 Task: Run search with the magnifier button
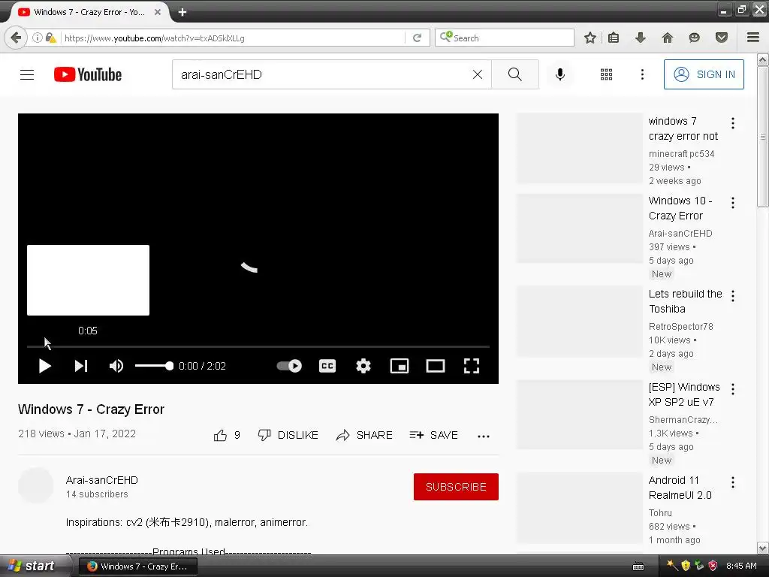[x=515, y=74]
